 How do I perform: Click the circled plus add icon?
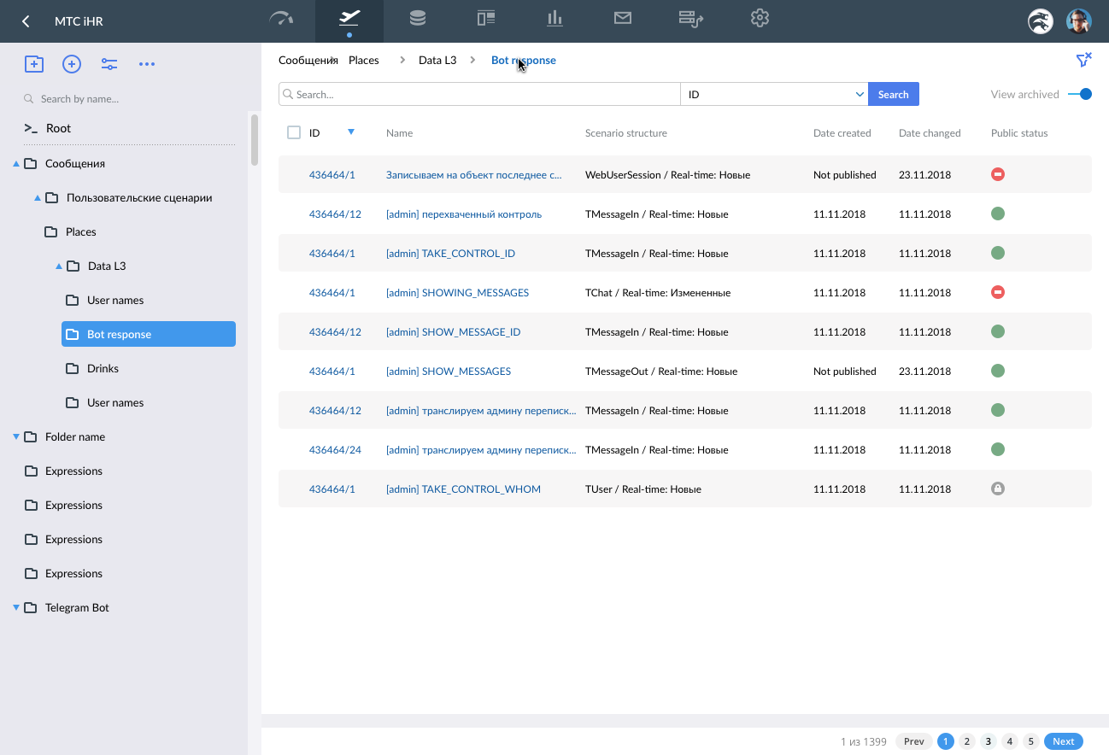tap(72, 64)
